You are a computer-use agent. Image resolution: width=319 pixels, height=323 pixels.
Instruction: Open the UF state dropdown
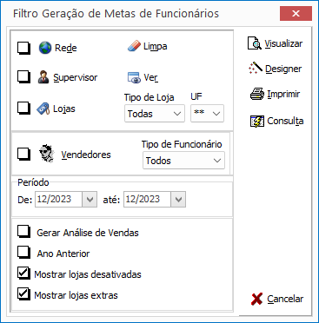click(207, 114)
